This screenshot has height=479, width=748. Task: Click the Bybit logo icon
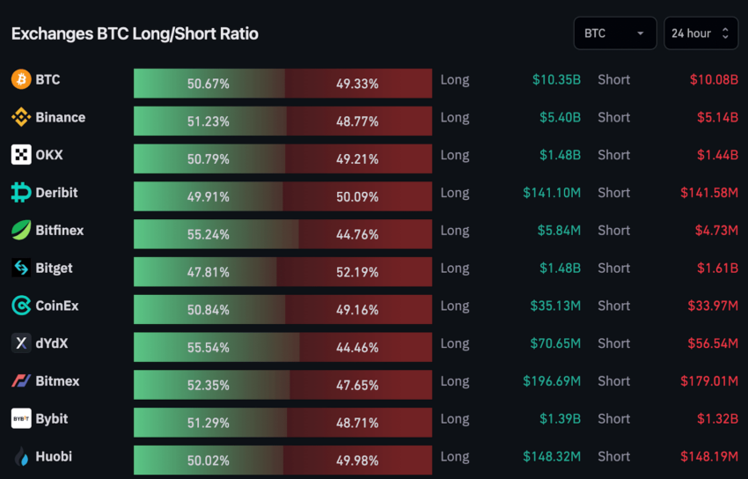coord(21,418)
